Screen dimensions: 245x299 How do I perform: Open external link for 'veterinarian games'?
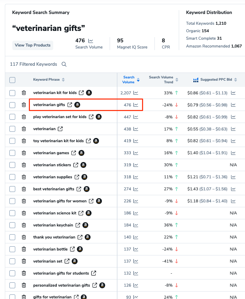74,153
